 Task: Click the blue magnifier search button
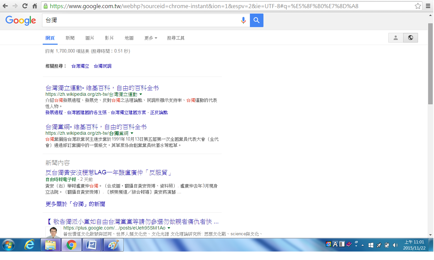point(257,20)
